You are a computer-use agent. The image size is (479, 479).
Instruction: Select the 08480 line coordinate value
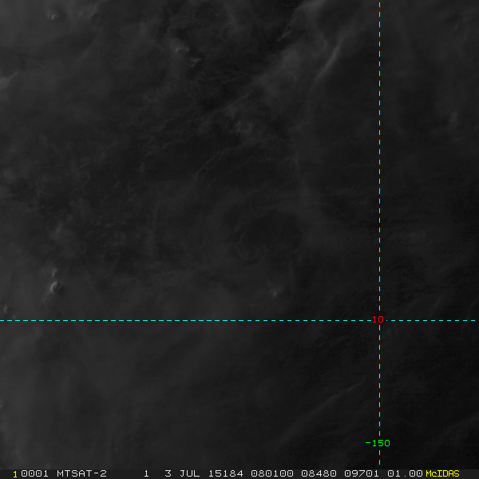tap(319, 473)
